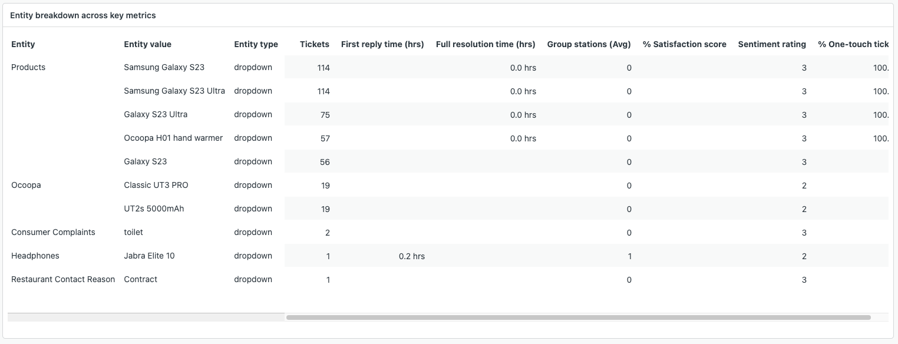Click the tickets count for the Contract row

pos(328,280)
